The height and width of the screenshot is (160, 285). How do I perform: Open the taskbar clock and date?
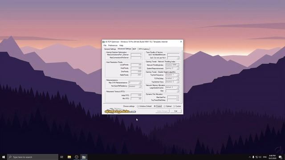[272, 157]
